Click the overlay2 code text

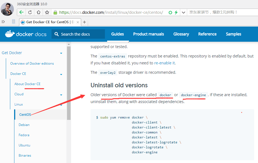click(108, 73)
